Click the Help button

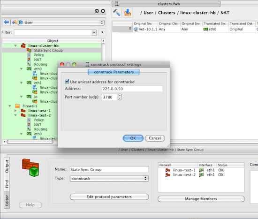pos(30,205)
